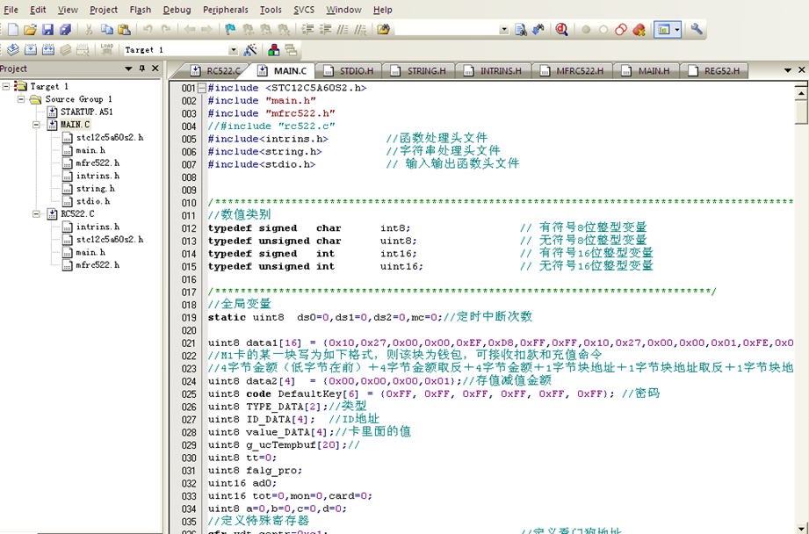
Task: Toggle the bookmark flag icon
Action: (x=230, y=30)
